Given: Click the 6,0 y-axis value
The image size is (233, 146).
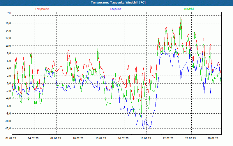Looking at the screenshot, I should [9, 61].
